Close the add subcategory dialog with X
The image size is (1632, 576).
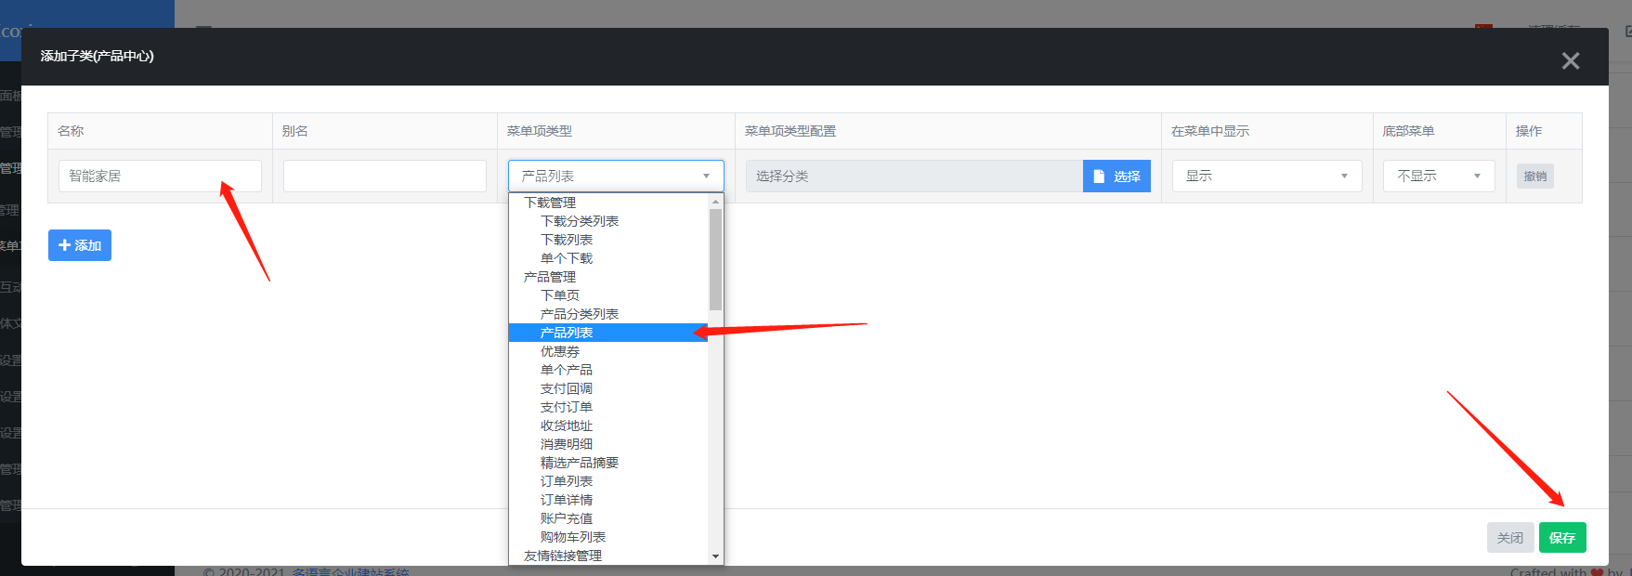(x=1570, y=60)
